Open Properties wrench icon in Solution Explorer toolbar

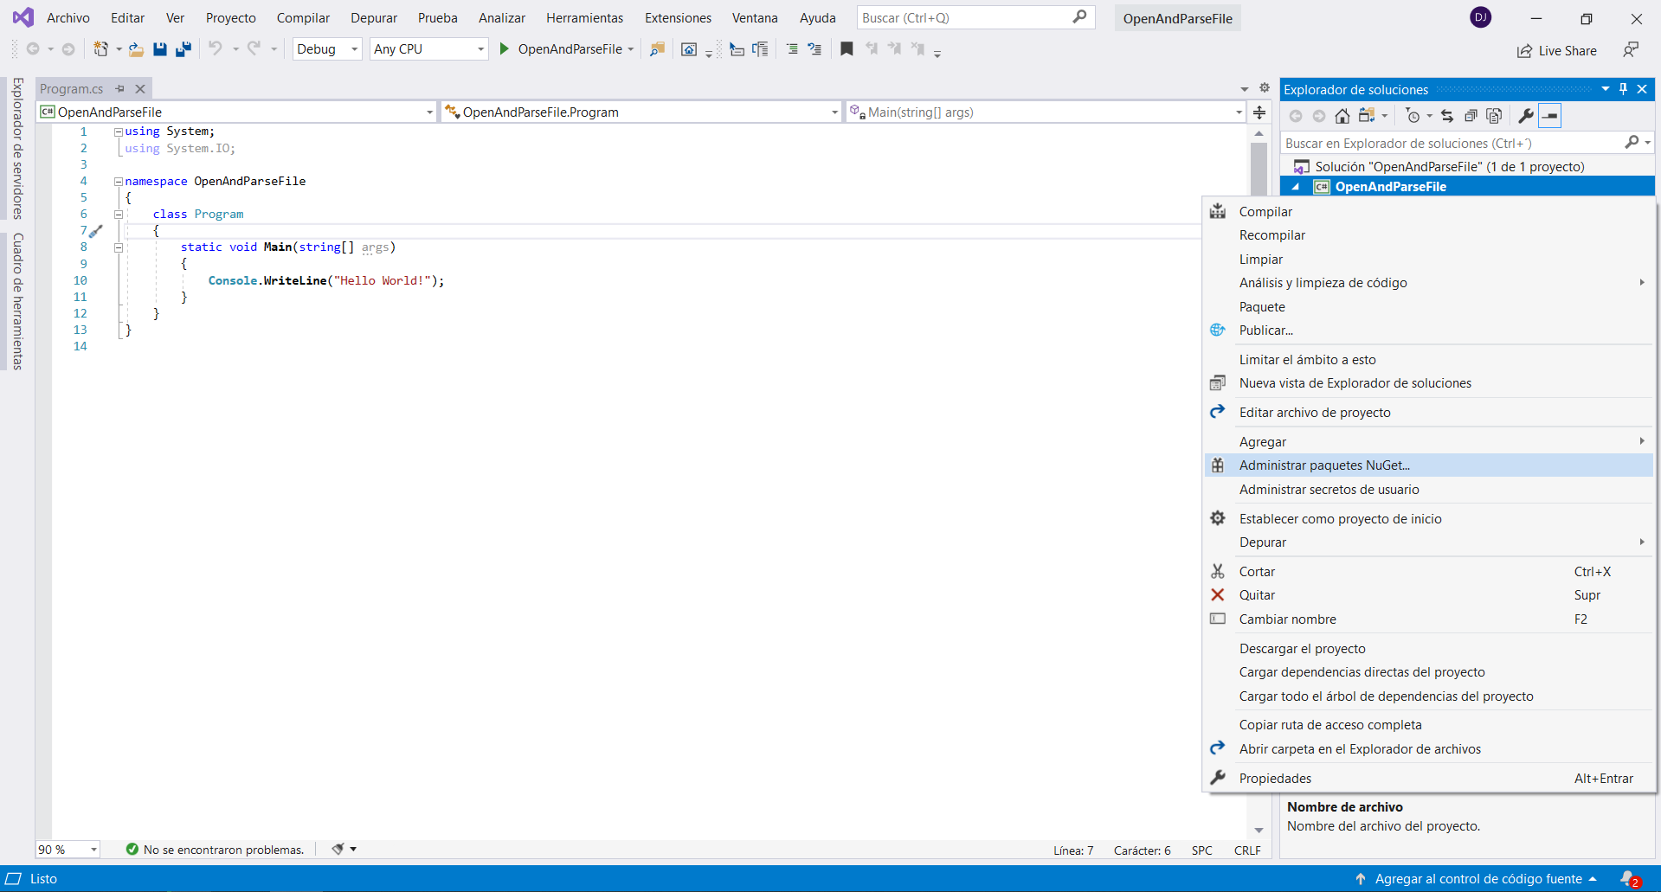[x=1526, y=116]
